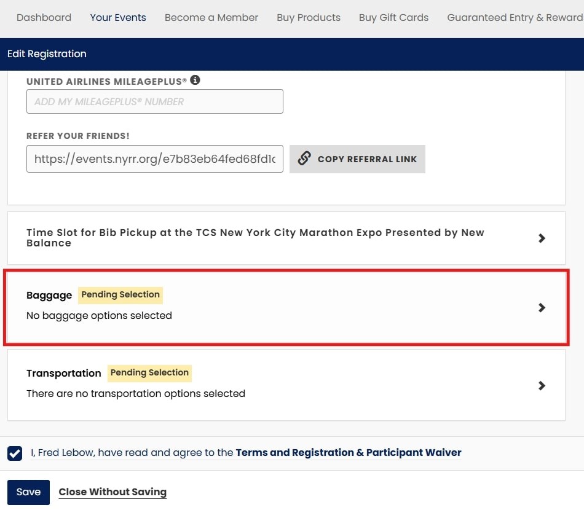Image resolution: width=584 pixels, height=510 pixels.
Task: Open the Dashboard tab
Action: pyautogui.click(x=44, y=17)
